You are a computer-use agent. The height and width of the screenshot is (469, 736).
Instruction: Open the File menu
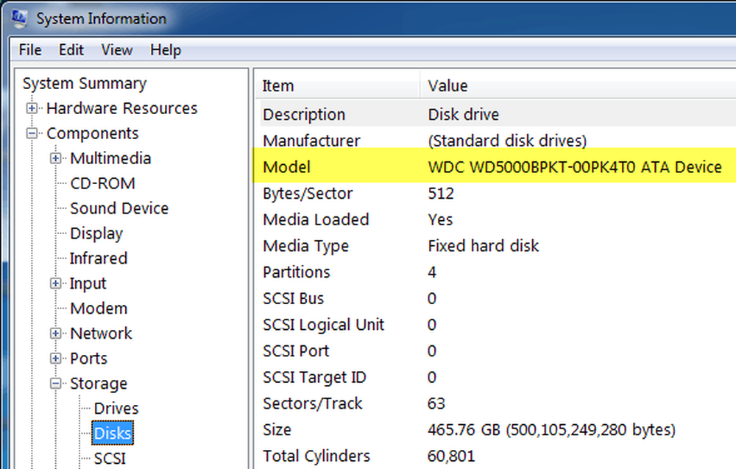tap(30, 50)
